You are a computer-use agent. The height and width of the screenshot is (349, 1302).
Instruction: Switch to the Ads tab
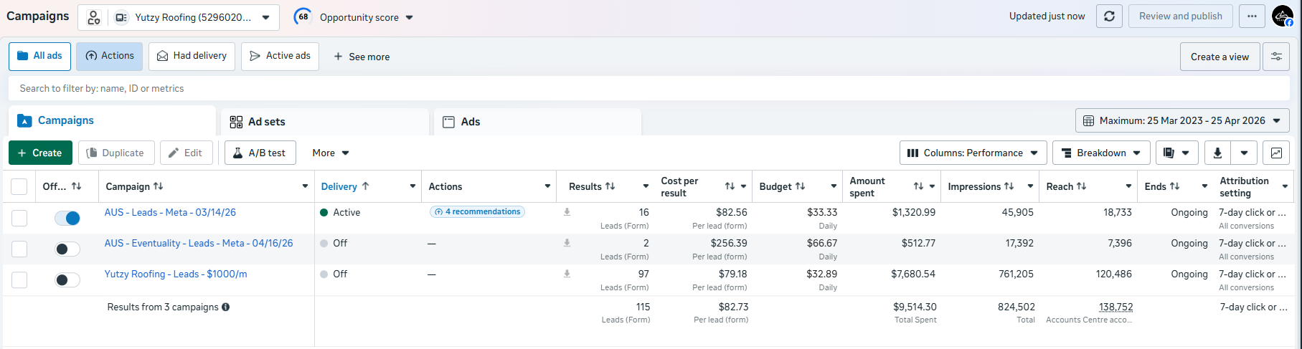(x=537, y=122)
